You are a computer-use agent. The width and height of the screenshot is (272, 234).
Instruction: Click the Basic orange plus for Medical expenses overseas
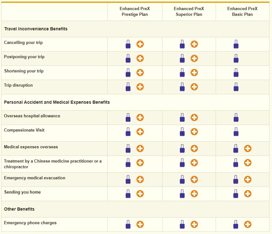(248, 149)
